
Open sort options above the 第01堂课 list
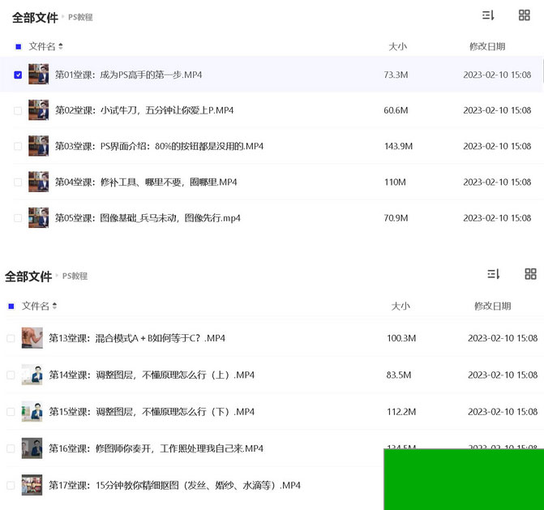pyautogui.click(x=487, y=15)
